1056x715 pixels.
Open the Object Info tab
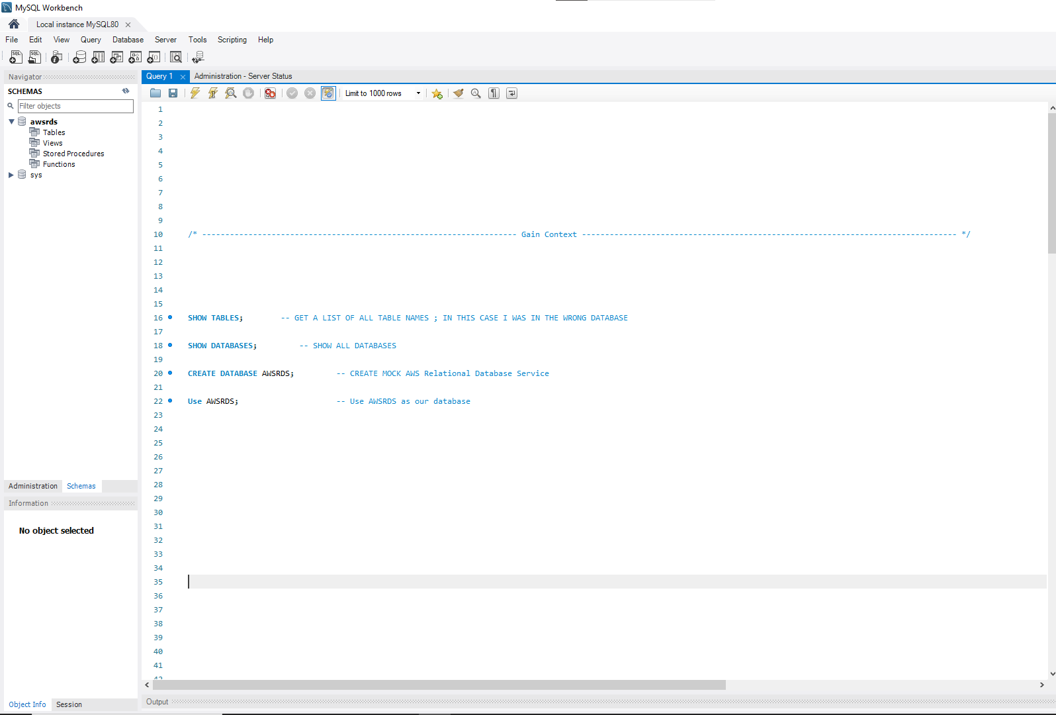click(27, 704)
